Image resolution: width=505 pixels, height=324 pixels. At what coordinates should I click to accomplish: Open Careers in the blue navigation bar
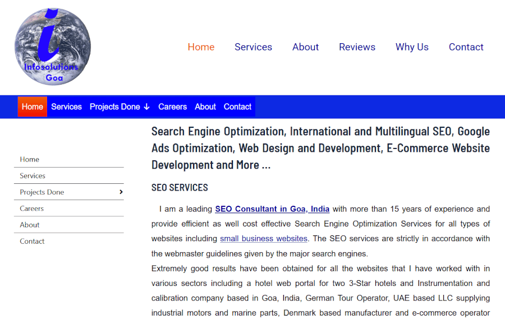pos(172,107)
